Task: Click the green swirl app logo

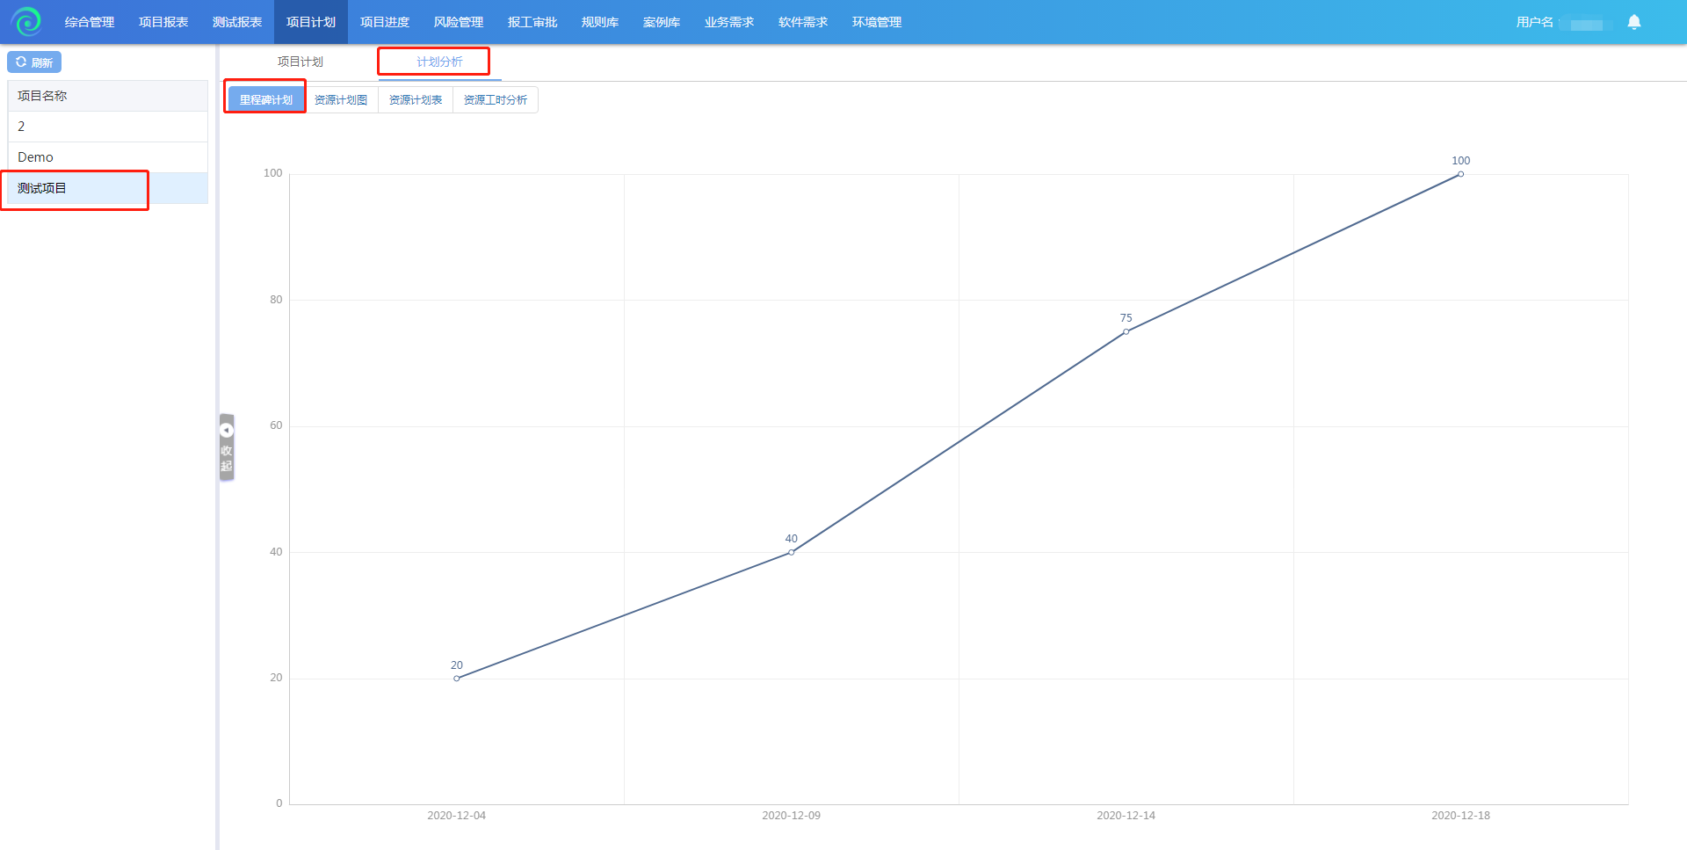Action: (x=26, y=21)
